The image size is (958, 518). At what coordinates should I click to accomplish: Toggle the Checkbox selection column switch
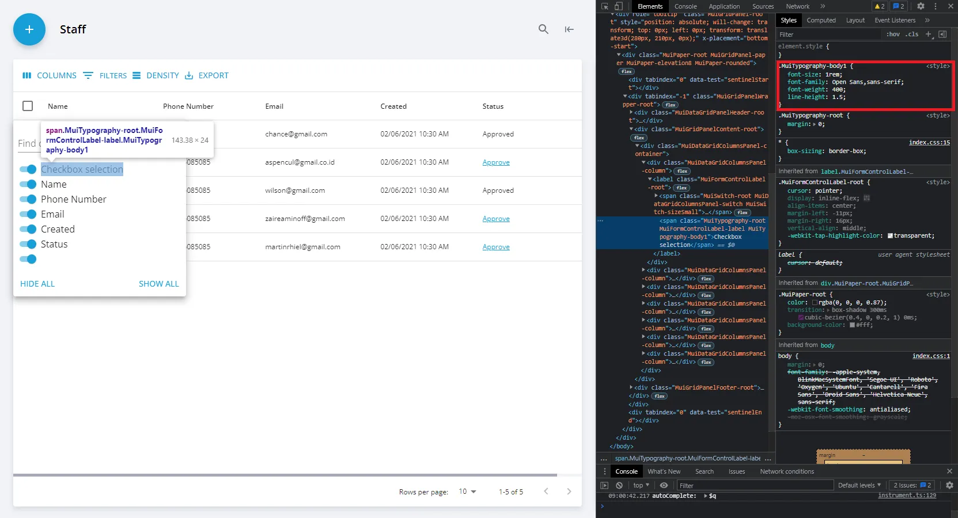[28, 169]
